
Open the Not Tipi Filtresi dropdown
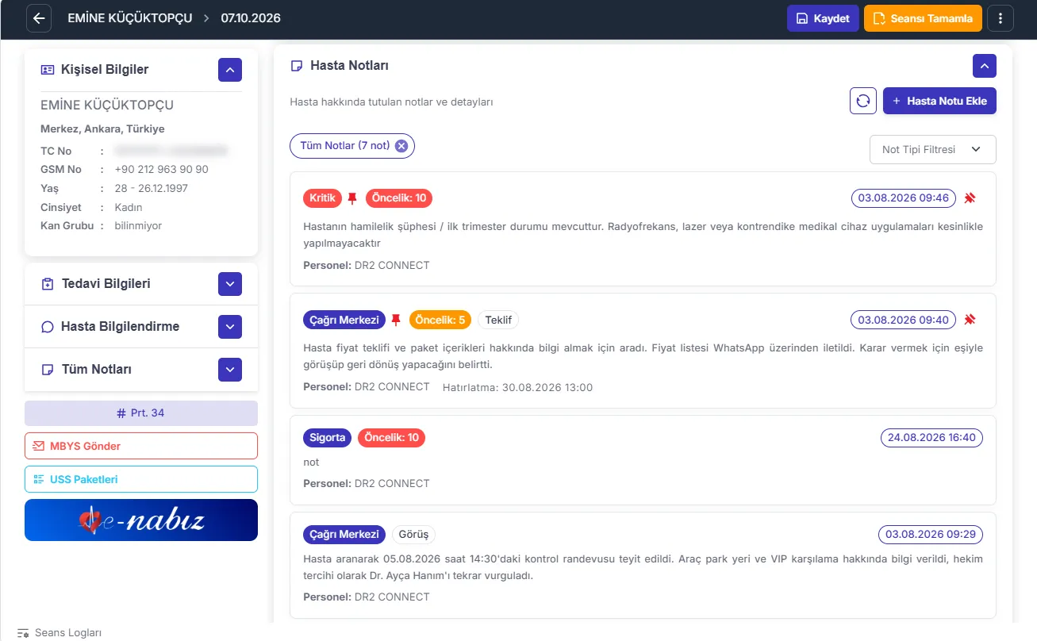pos(933,149)
